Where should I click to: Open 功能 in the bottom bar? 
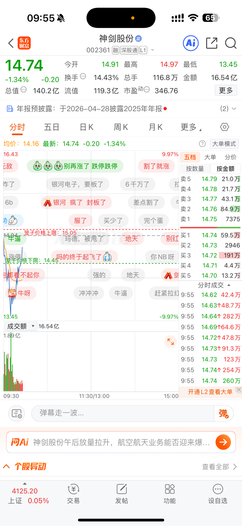(x=170, y=494)
